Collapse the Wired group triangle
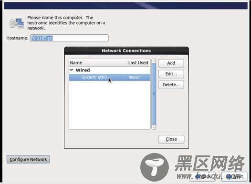Image resolution: width=251 pixels, height=184 pixels. pos(72,70)
